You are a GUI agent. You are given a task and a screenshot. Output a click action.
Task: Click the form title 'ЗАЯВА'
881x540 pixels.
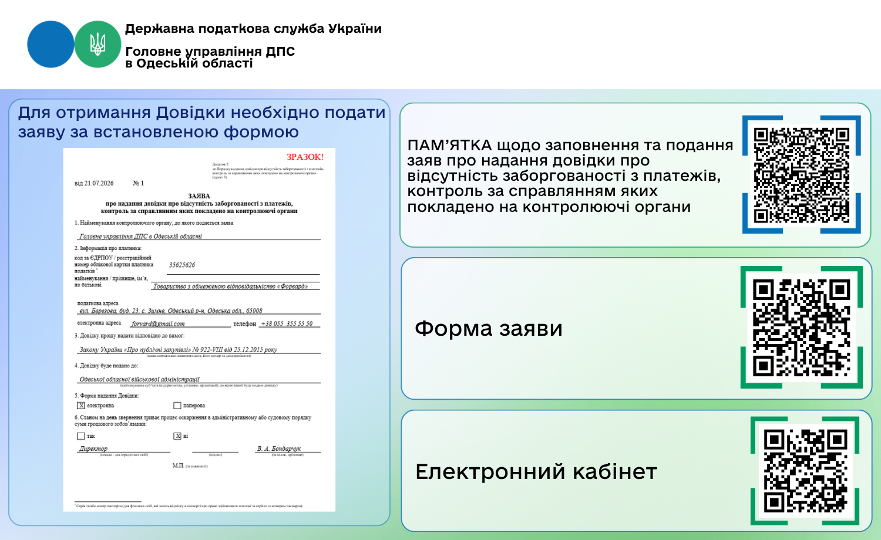[199, 196]
